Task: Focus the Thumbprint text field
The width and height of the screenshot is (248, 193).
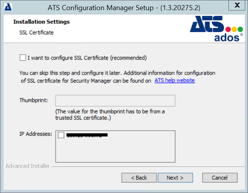Action: pos(115,101)
